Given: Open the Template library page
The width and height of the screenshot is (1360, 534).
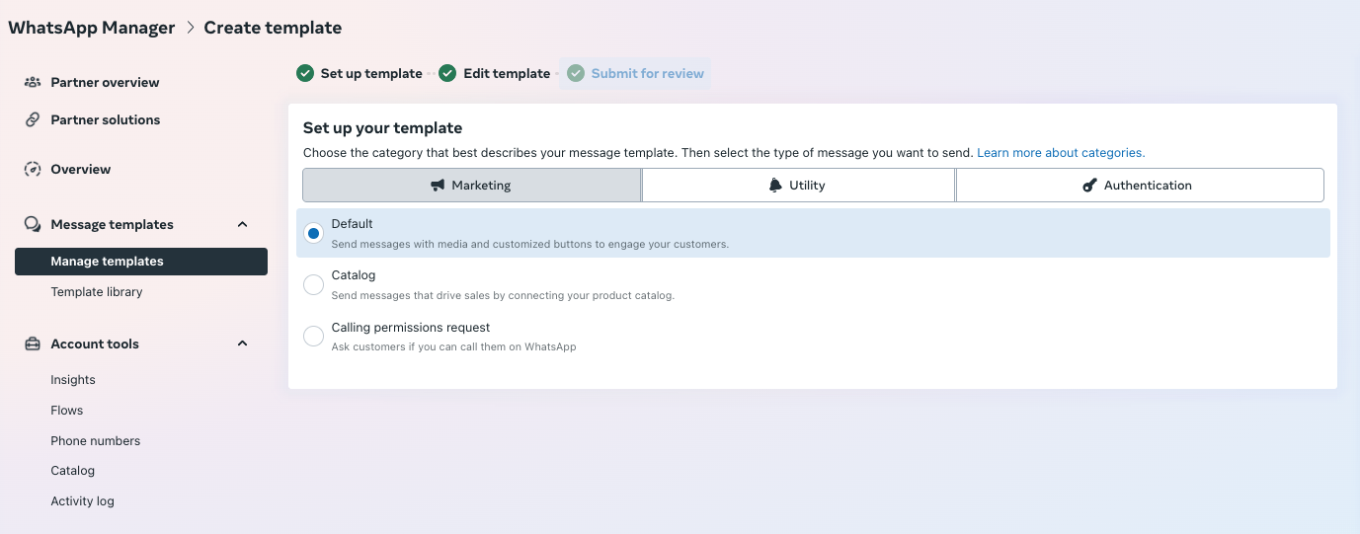Looking at the screenshot, I should coord(97,292).
